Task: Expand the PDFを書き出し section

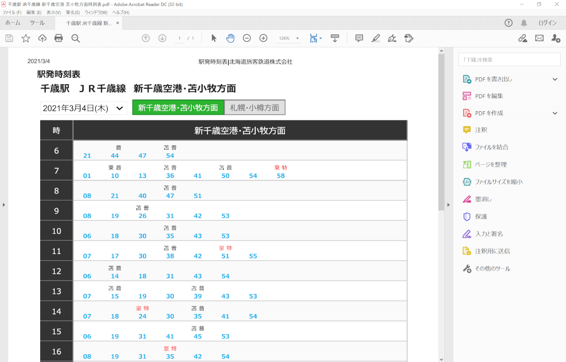Action: [x=555, y=79]
